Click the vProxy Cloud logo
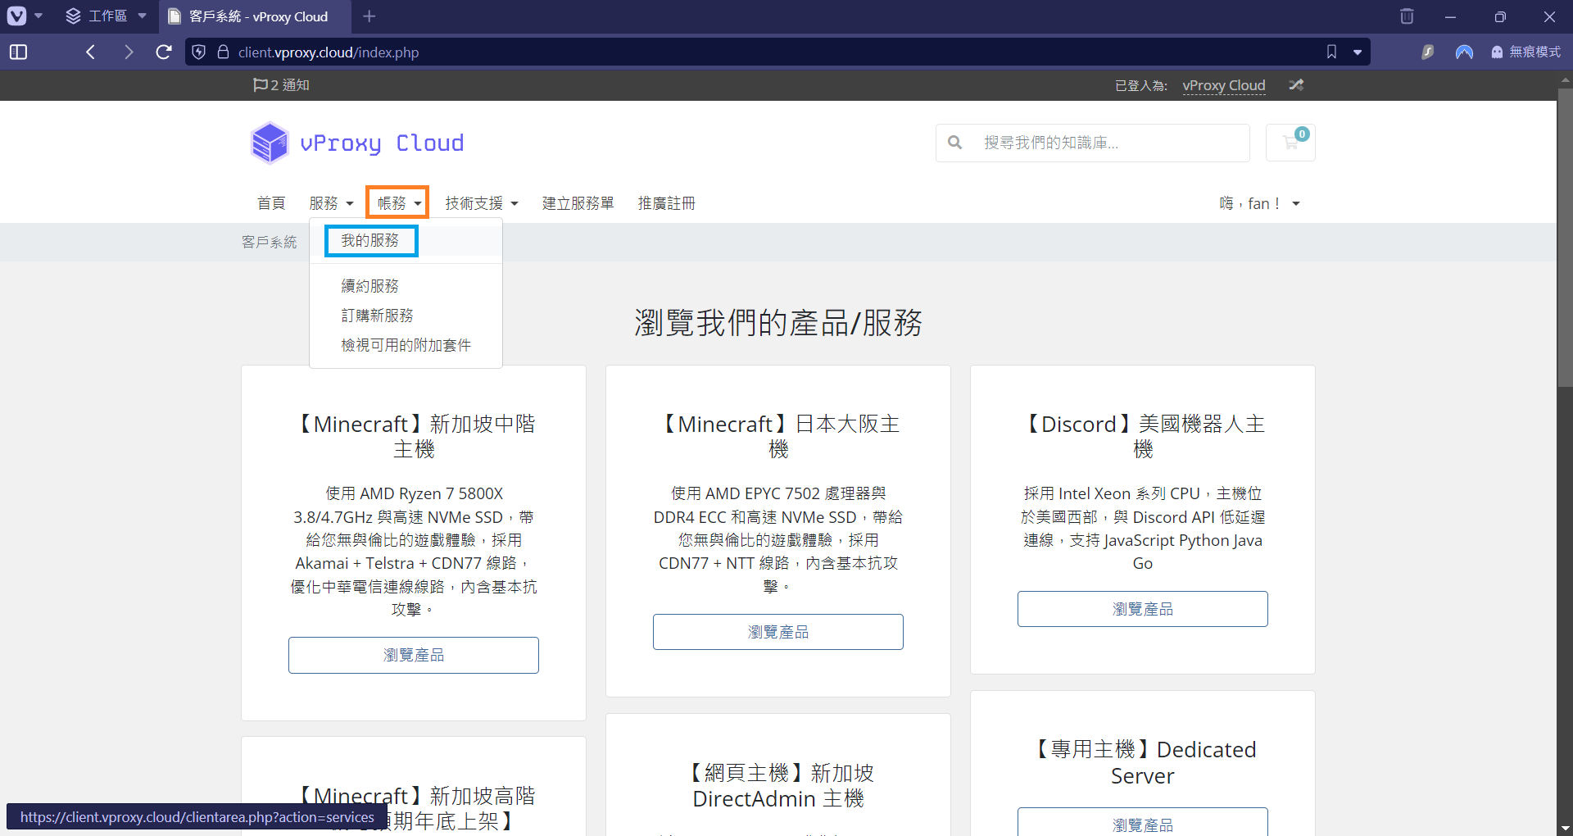The image size is (1573, 836). coord(357,143)
